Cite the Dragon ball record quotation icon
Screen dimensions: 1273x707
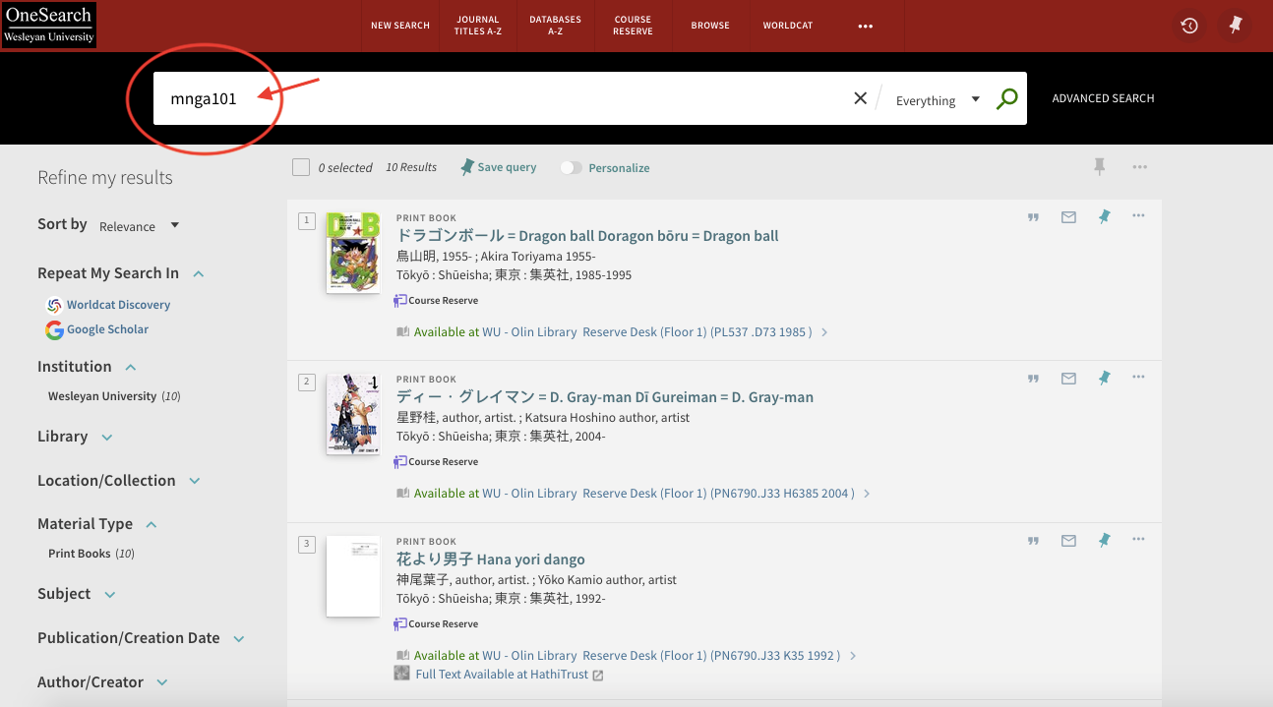[1034, 217]
